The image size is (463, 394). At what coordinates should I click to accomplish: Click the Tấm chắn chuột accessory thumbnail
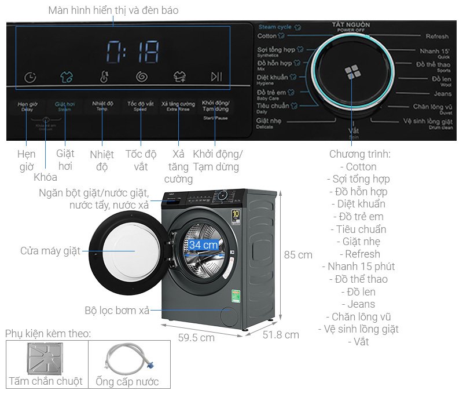pos(45,356)
